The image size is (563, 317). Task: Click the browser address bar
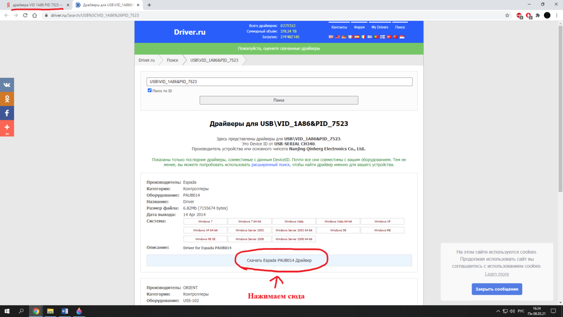272,15
